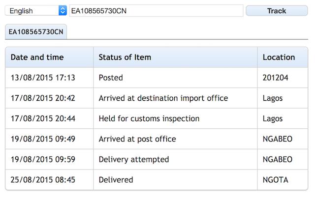This screenshot has width=315, height=198.
Task: Click the NGOTA location cell
Action: (276, 180)
